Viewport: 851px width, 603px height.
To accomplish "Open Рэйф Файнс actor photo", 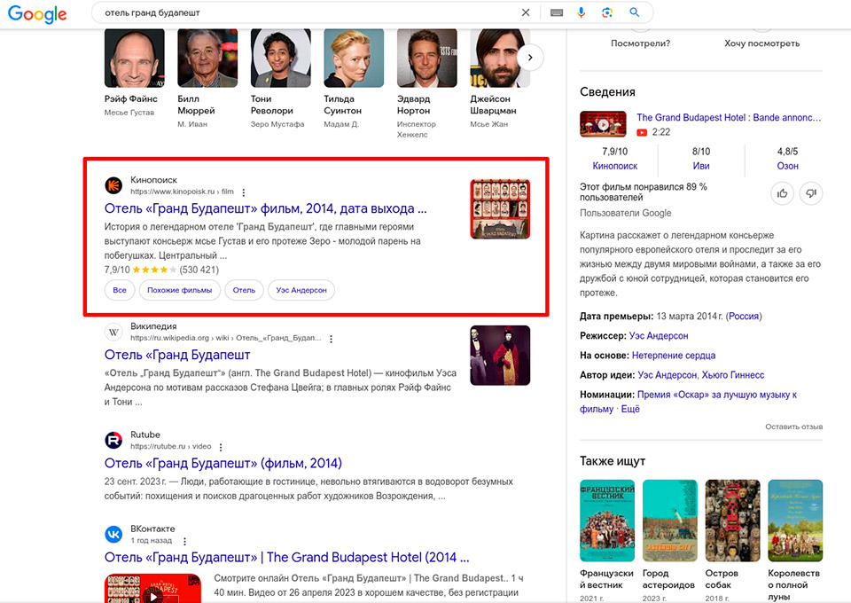I will pos(134,58).
